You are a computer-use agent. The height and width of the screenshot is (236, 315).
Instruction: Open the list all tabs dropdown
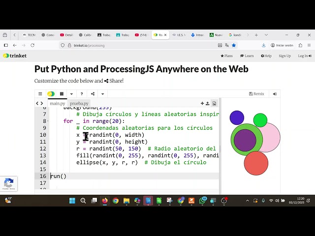coord(266,35)
